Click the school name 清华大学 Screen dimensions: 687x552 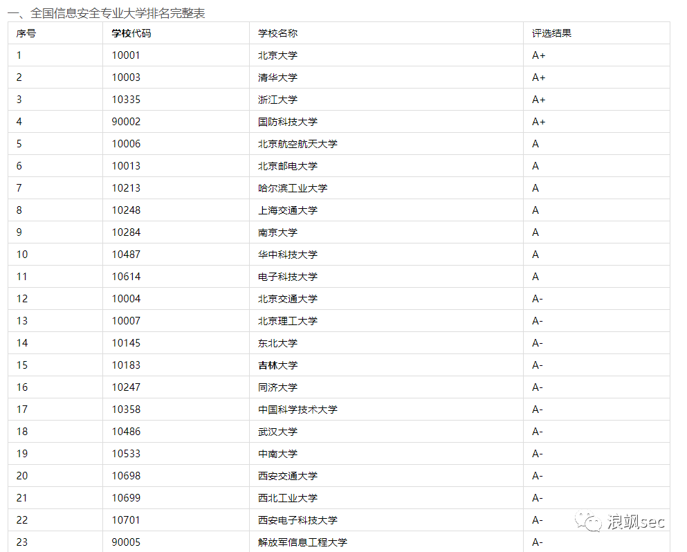tap(278, 77)
